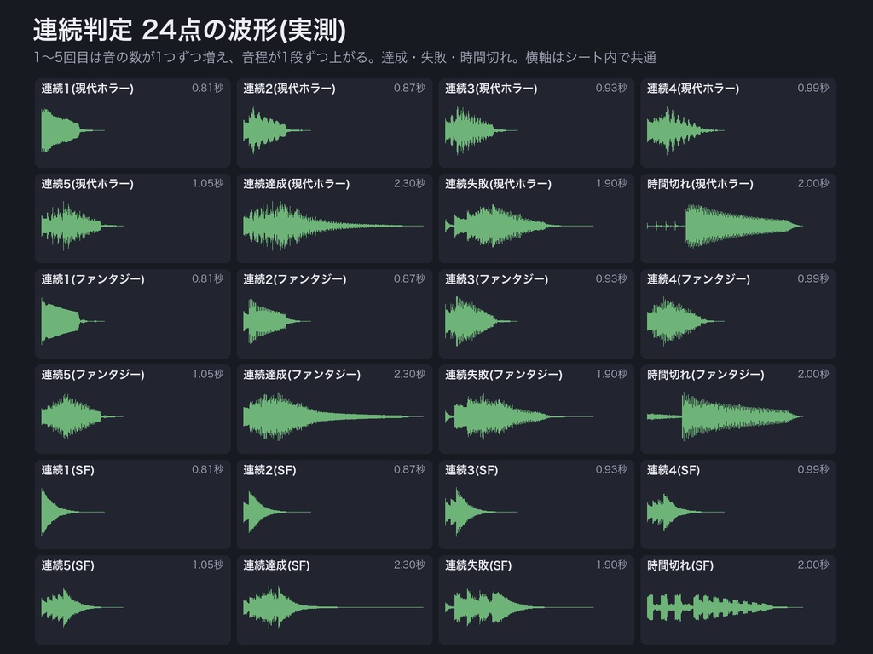Click the title 連続達成(SF)
The height and width of the screenshot is (654, 873).
click(x=277, y=565)
